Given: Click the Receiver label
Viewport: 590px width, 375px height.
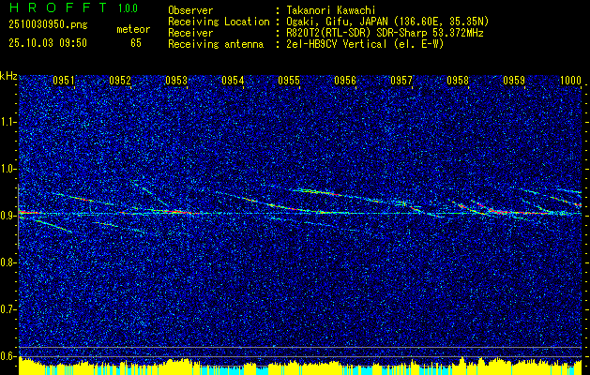Looking at the screenshot, I should [x=190, y=33].
